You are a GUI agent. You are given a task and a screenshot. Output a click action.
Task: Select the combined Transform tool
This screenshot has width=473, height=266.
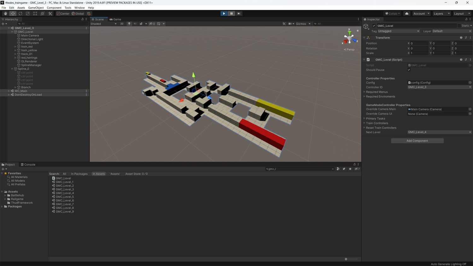click(43, 14)
